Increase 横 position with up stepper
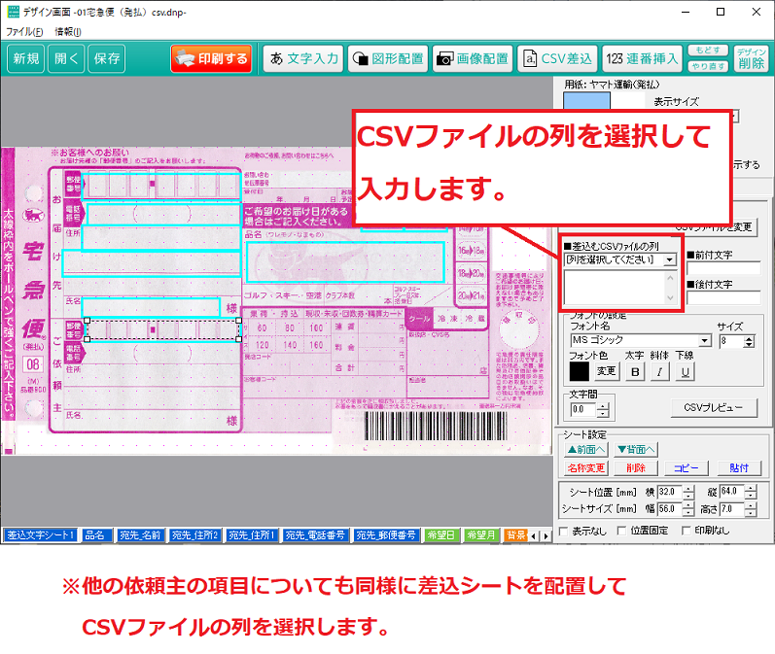Screen dimensions: 775x654 point(688,489)
